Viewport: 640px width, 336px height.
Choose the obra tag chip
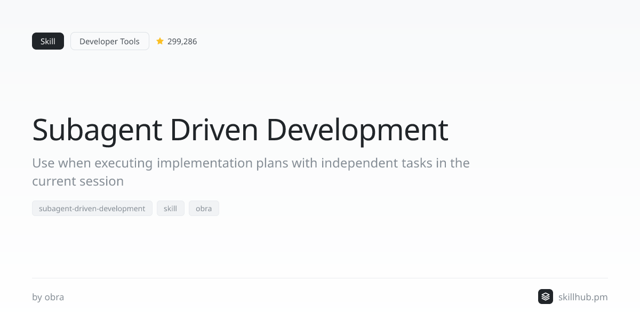tap(204, 209)
